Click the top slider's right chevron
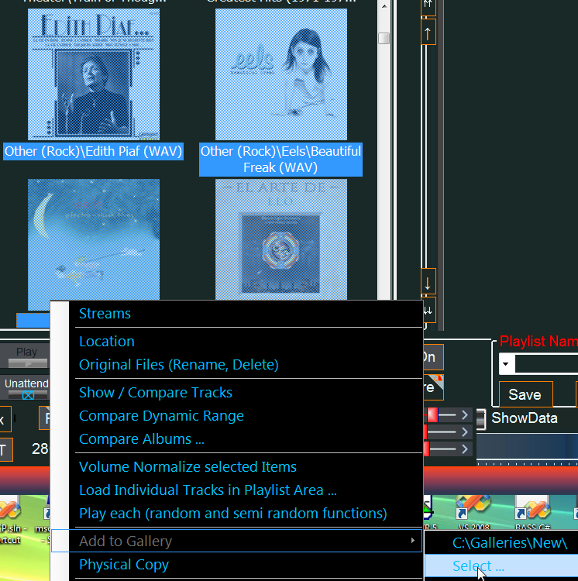The height and width of the screenshot is (581, 578). click(465, 415)
